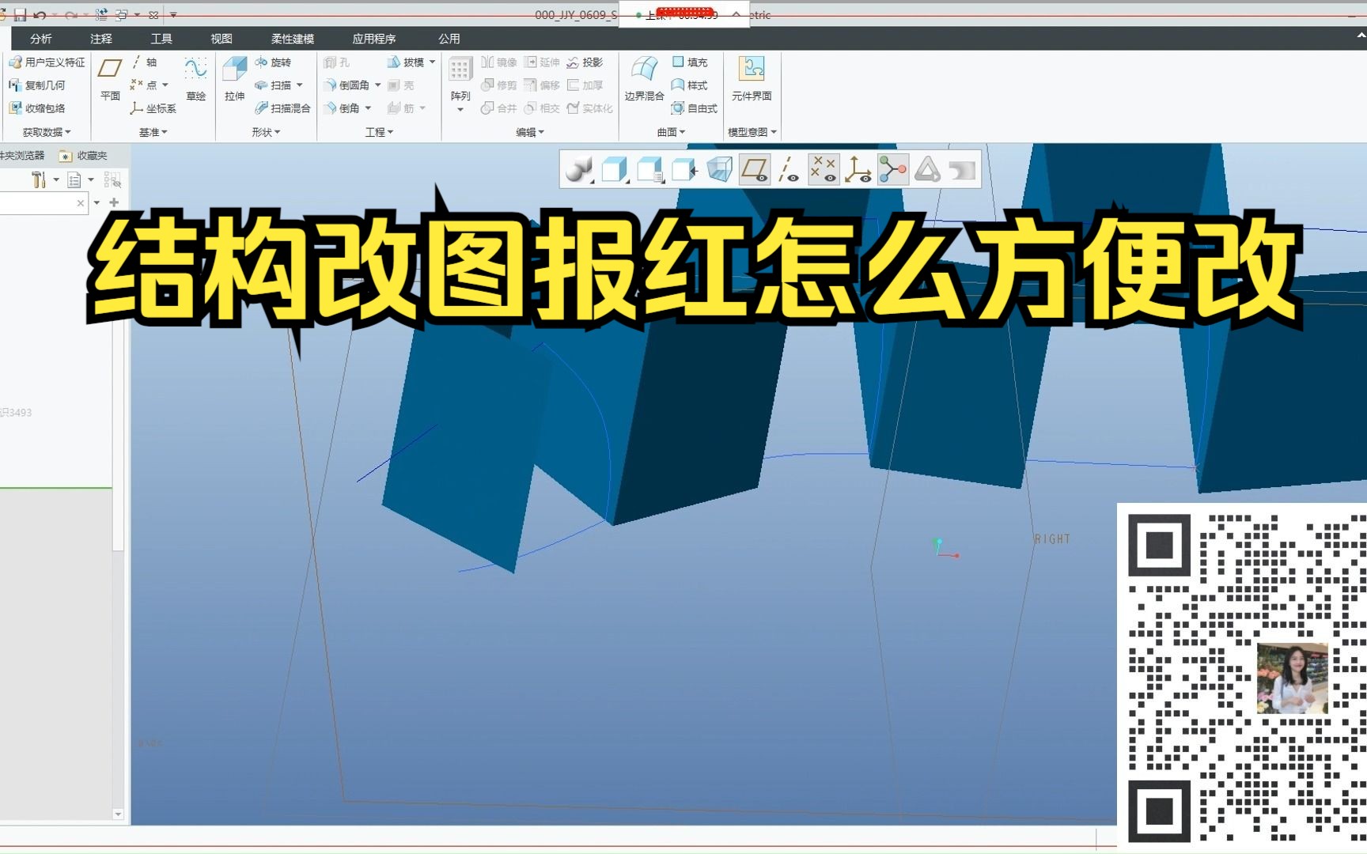The image size is (1367, 854).
Task: Open the Common (公用) ribbon tab
Action: 449,38
